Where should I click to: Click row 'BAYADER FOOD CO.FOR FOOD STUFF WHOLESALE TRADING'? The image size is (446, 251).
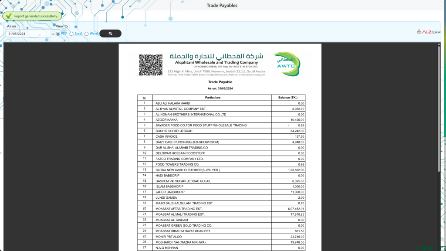click(221, 125)
